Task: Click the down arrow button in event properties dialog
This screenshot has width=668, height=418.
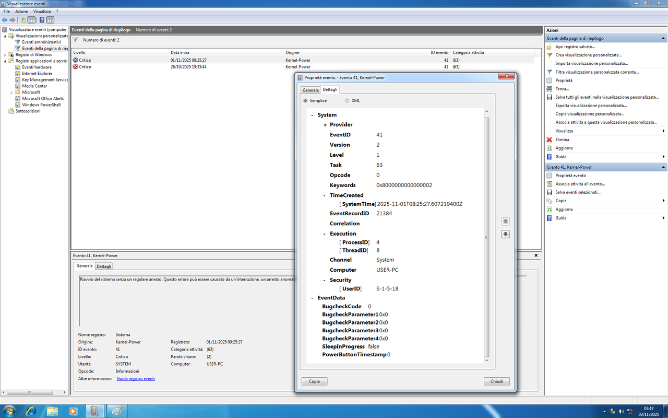Action: 505,234
